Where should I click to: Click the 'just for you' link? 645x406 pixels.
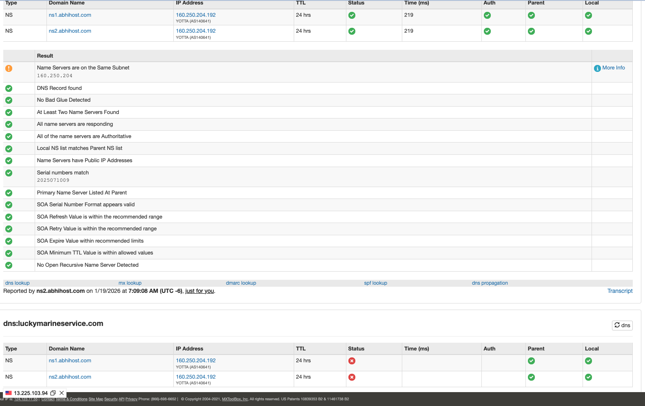[199, 291]
